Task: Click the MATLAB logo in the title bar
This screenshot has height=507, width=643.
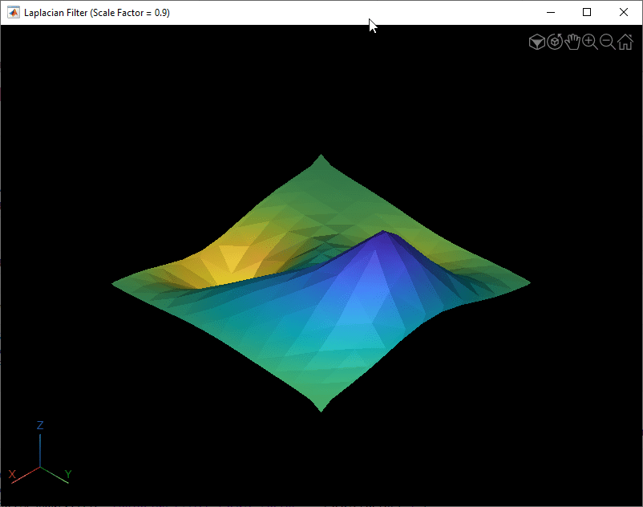Action: coord(14,13)
